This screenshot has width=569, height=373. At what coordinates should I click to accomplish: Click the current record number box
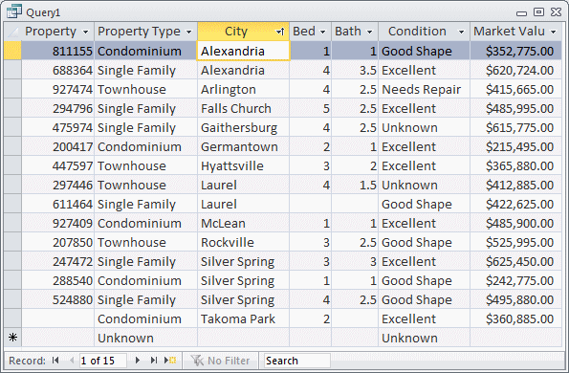(103, 361)
